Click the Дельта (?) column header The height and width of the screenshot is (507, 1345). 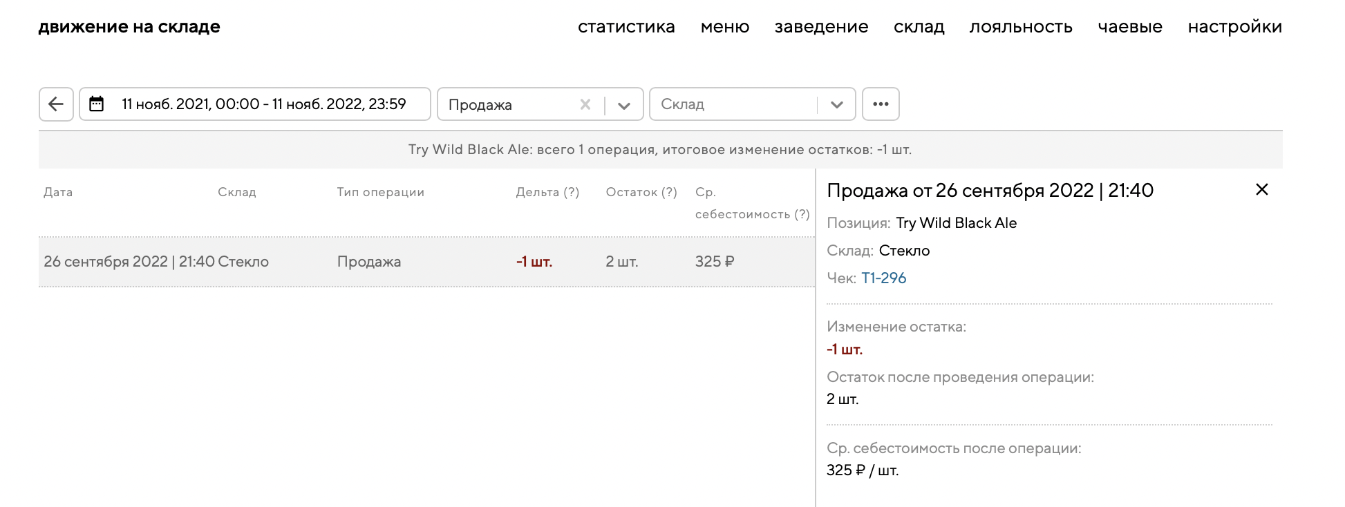547,193
